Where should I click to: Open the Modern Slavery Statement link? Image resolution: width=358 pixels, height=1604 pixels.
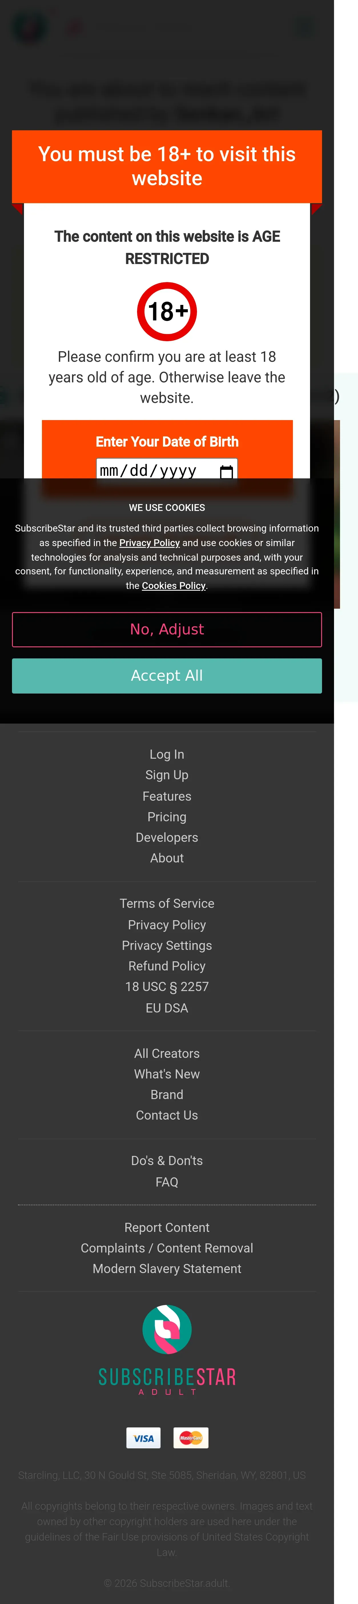pos(166,1269)
